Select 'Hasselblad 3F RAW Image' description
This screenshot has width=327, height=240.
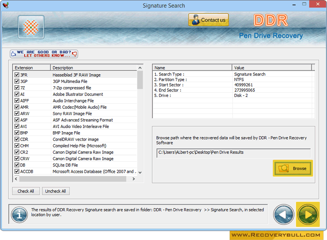(x=77, y=75)
